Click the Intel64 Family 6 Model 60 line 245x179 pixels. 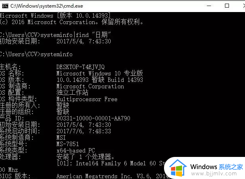pyautogui.click(x=111, y=163)
